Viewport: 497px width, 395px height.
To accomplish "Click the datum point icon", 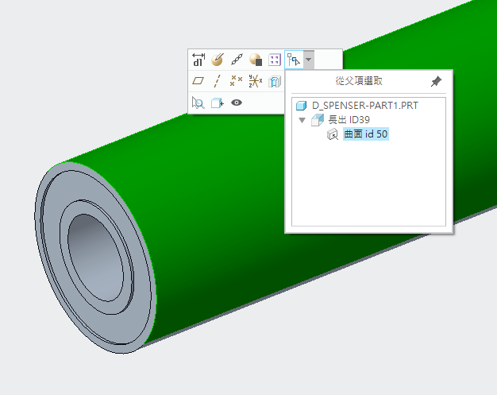I will click(237, 81).
